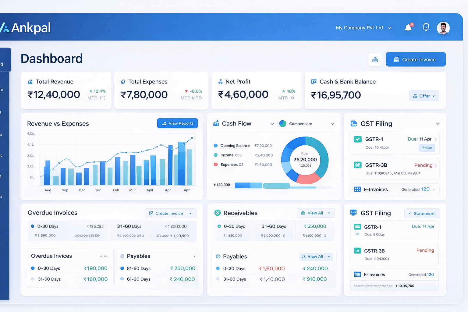Open the Ankpal home logo

tap(26, 27)
